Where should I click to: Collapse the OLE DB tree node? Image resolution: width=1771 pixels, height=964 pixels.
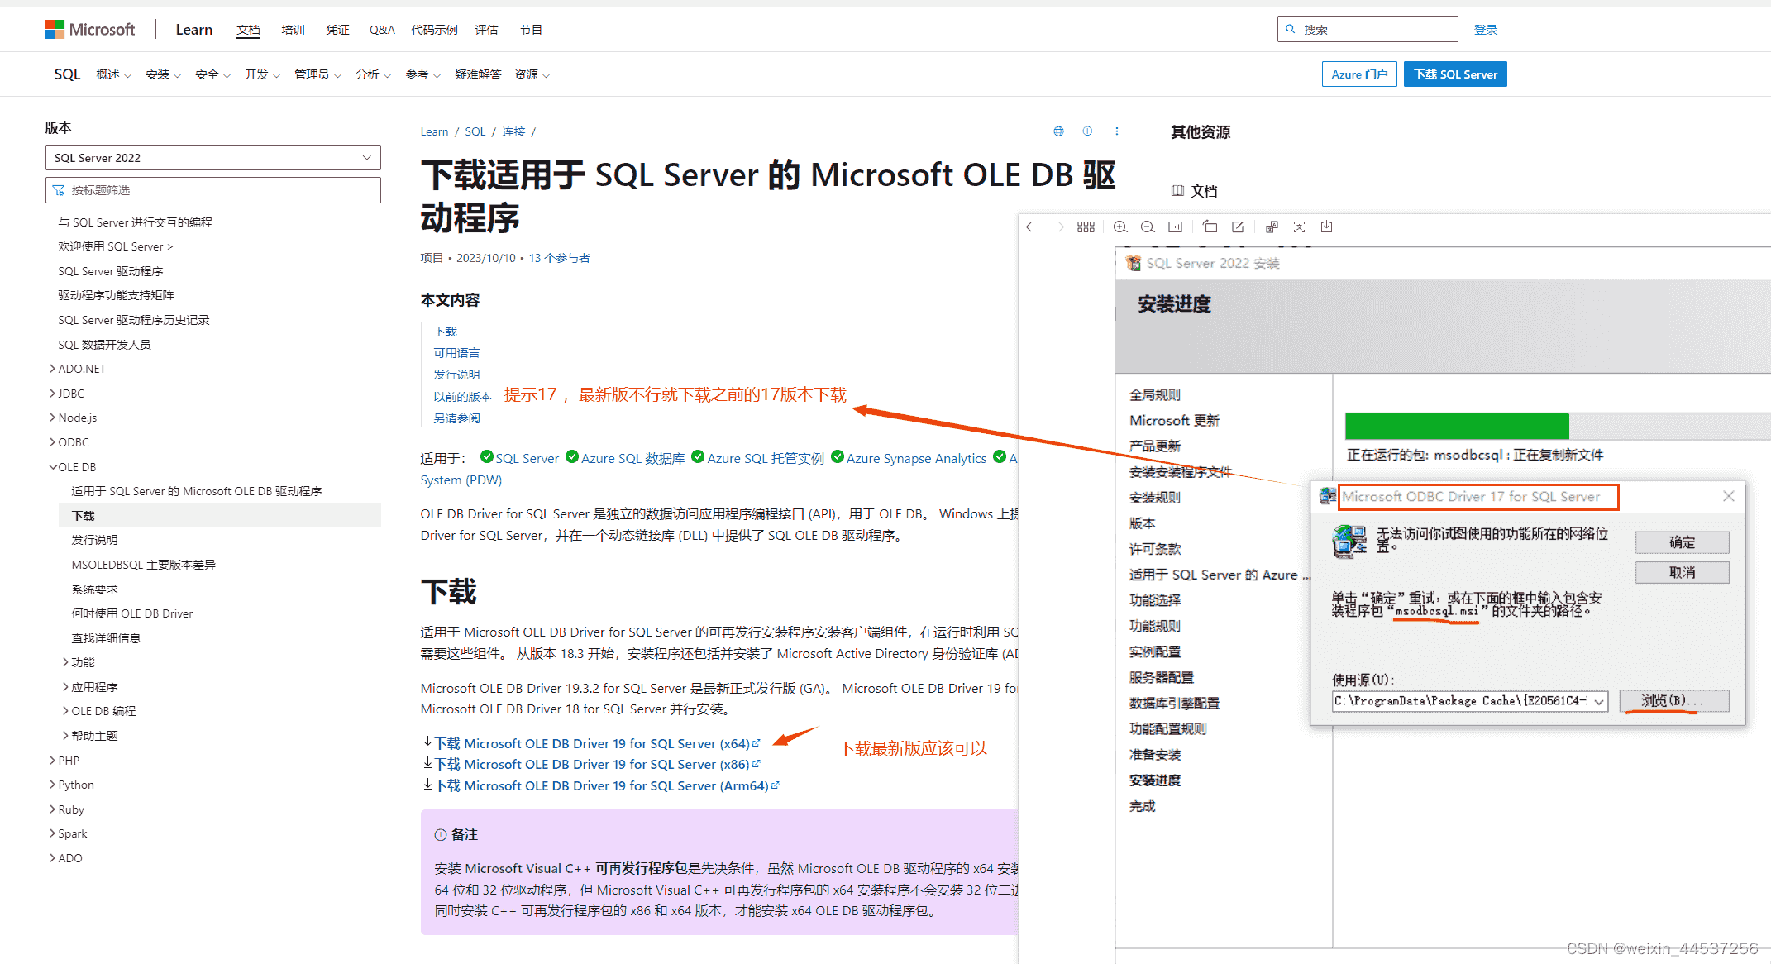[53, 467]
